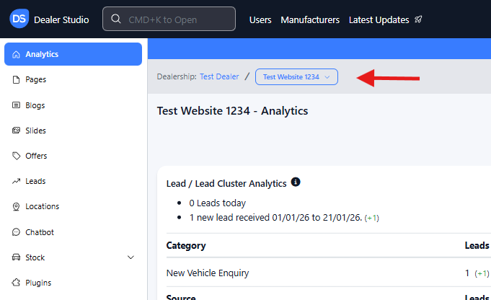The height and width of the screenshot is (300, 491).
Task: Open the Latest Updates menu item
Action: pos(379,19)
